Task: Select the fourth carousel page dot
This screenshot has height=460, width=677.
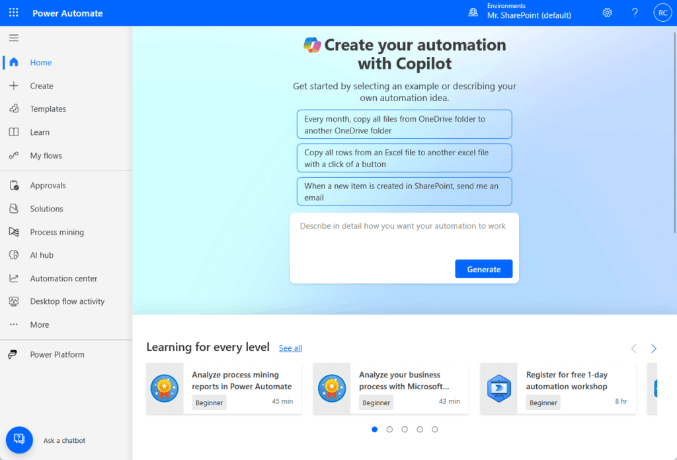Action: [x=420, y=430]
